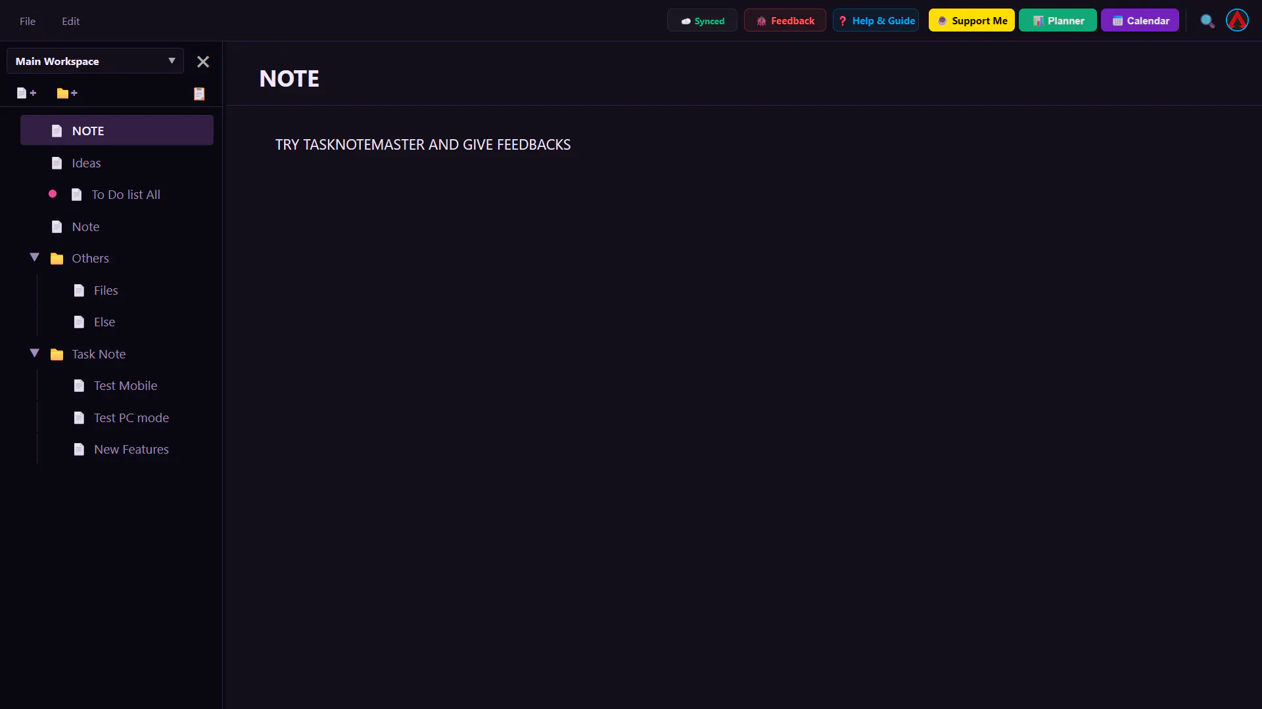Click the Task Note folder icon

click(x=57, y=354)
